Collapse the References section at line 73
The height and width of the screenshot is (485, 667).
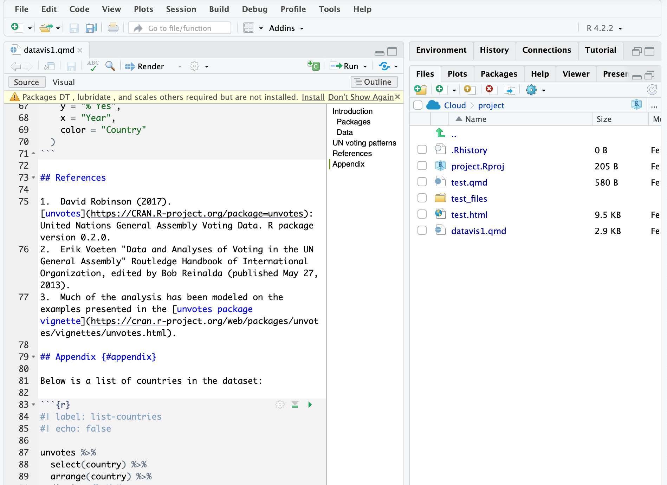[x=33, y=178]
